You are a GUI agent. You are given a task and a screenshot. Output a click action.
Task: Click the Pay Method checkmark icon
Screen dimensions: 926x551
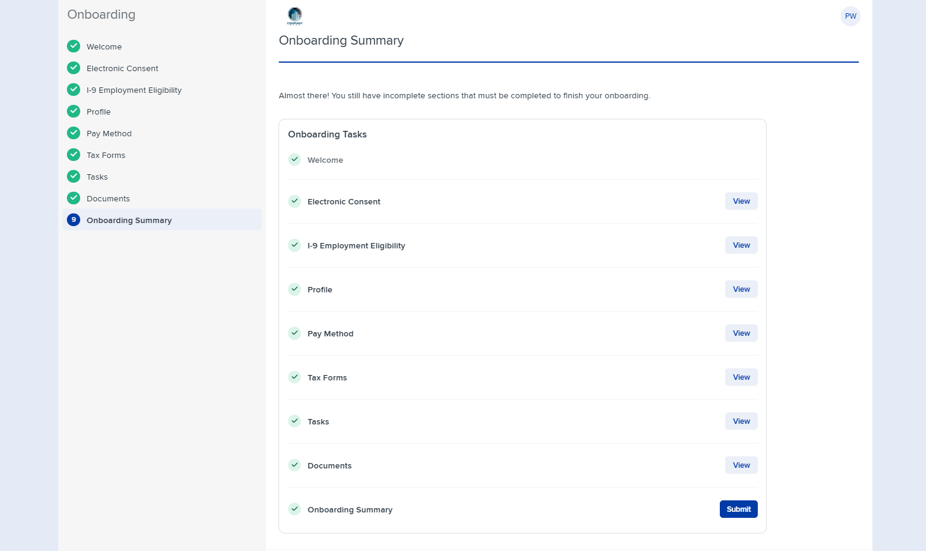click(x=74, y=133)
